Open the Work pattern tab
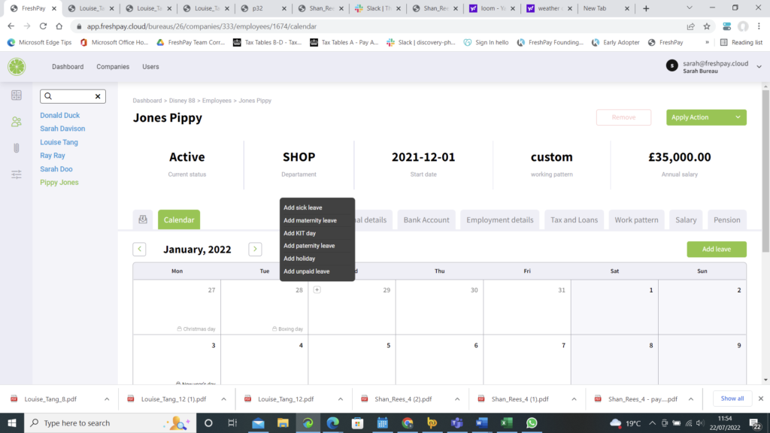 pos(636,220)
